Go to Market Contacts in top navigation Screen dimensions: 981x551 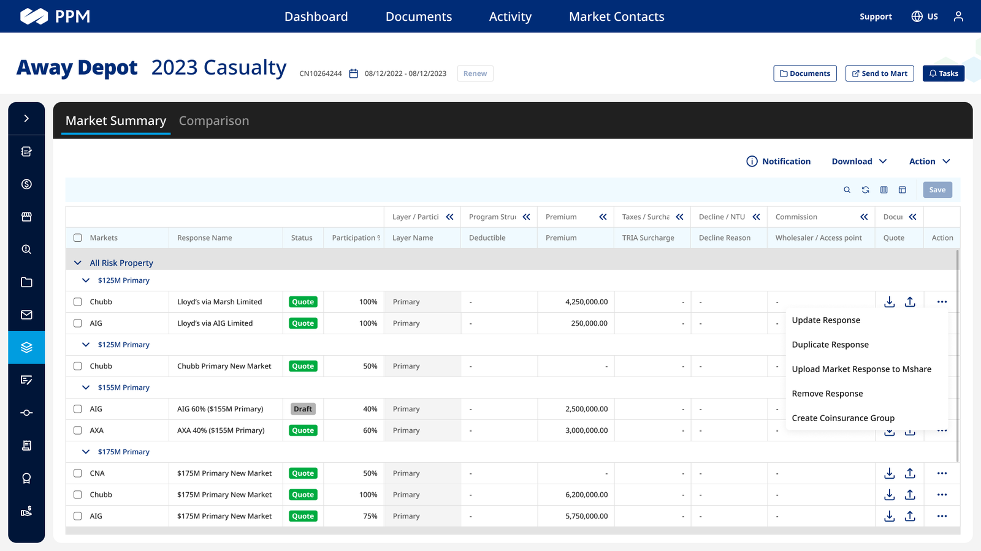616,17
